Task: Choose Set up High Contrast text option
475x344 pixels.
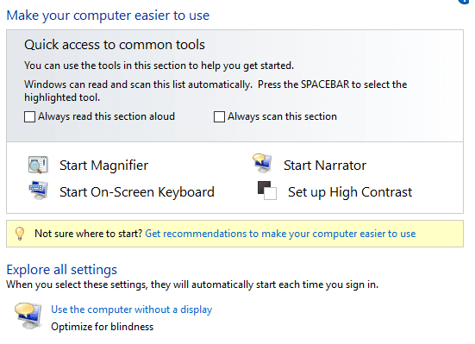Action: click(x=350, y=192)
